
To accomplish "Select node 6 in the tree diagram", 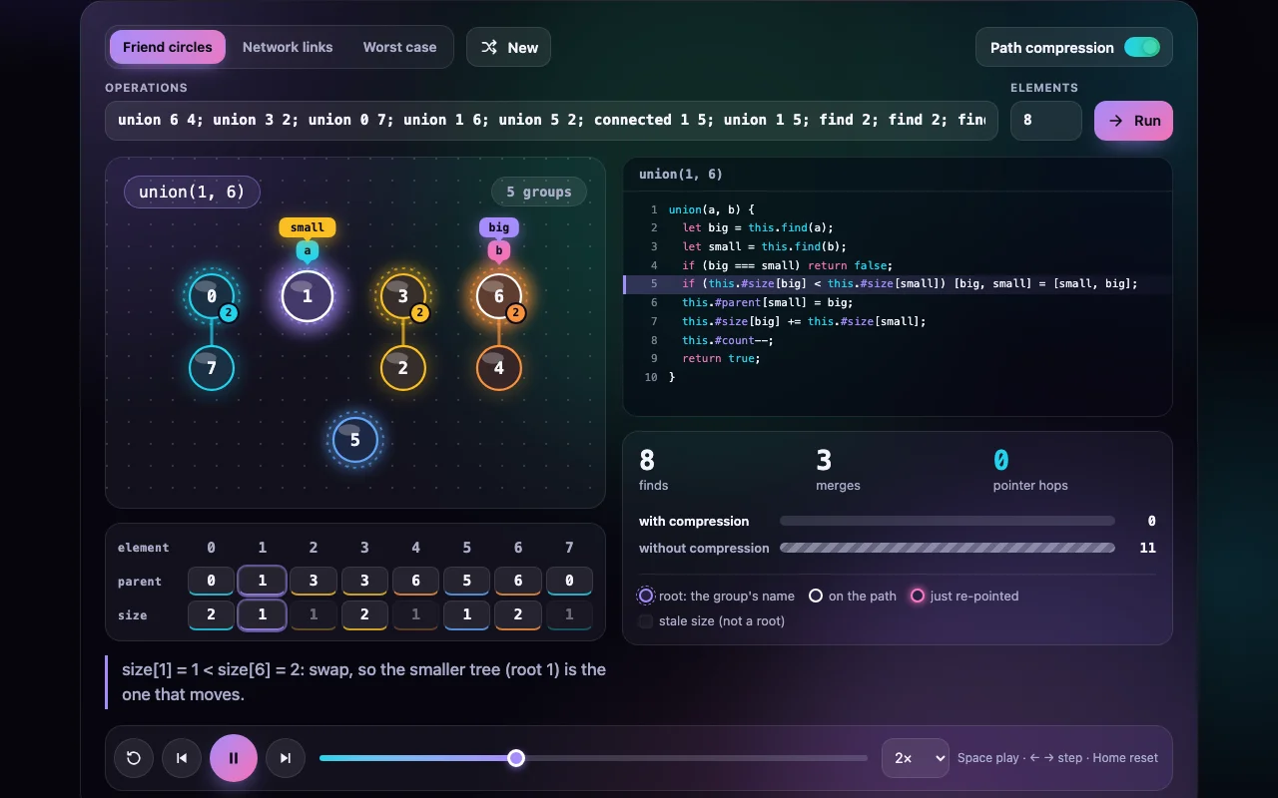I will click(x=499, y=296).
